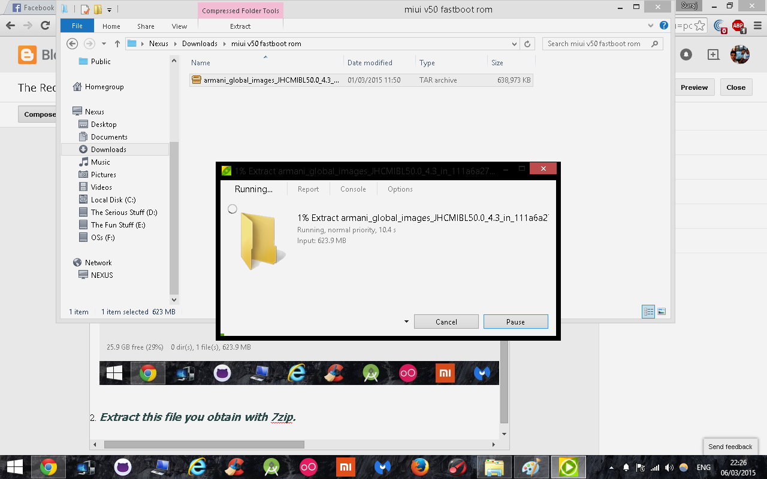Open the Mi app from the taskbar
This screenshot has width=767, height=479.
click(x=345, y=467)
